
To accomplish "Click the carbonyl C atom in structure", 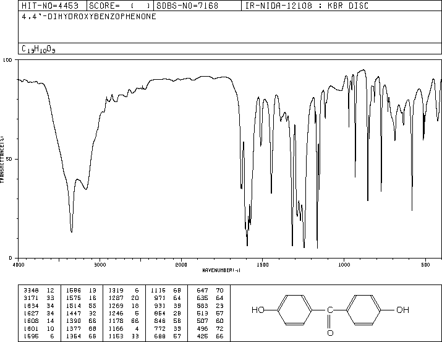I will tap(330, 310).
